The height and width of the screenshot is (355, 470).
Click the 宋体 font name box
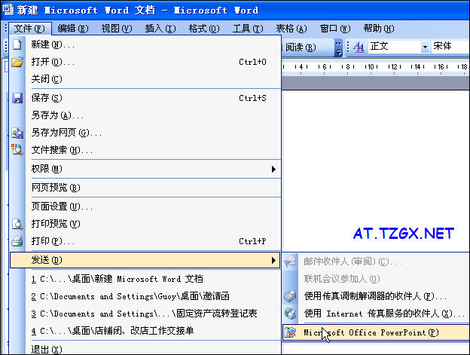point(450,47)
